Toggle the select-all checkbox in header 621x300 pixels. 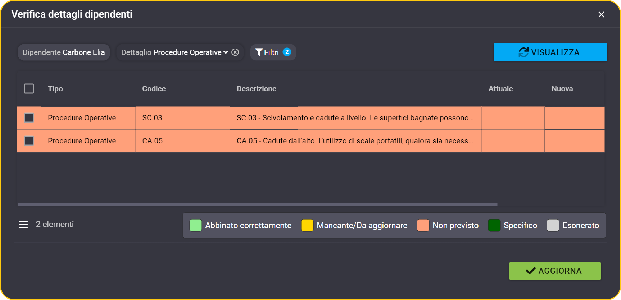click(29, 89)
